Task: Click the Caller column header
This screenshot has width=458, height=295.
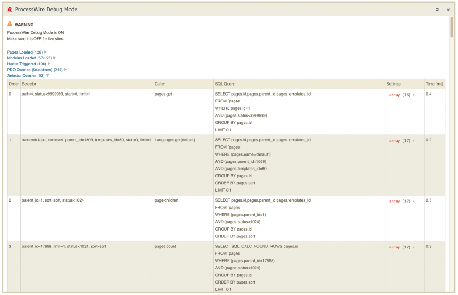Action: 160,84
